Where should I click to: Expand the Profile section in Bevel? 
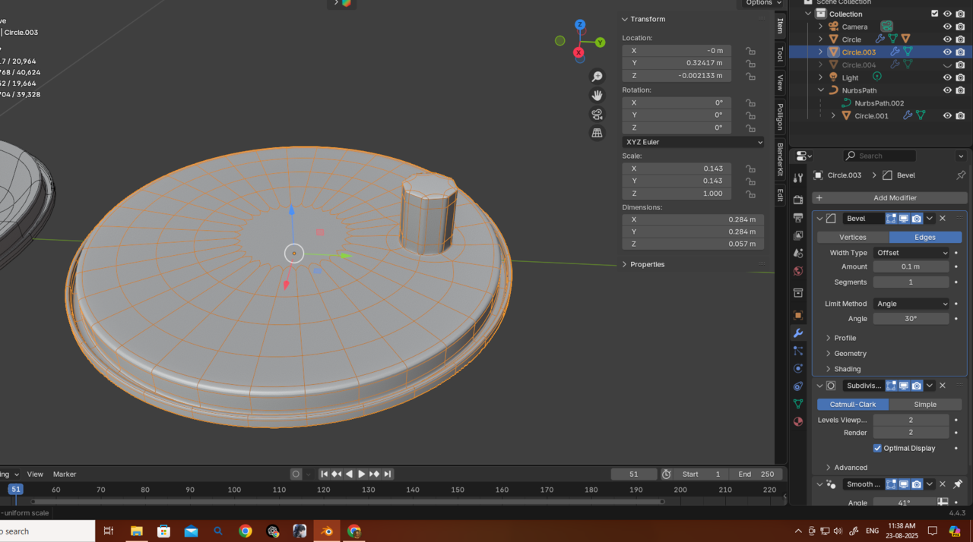[x=845, y=339]
